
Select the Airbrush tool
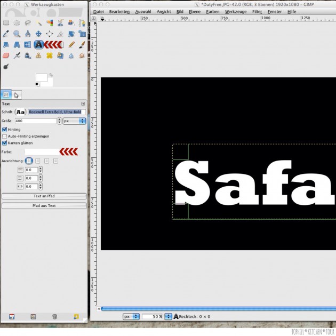point(17,55)
